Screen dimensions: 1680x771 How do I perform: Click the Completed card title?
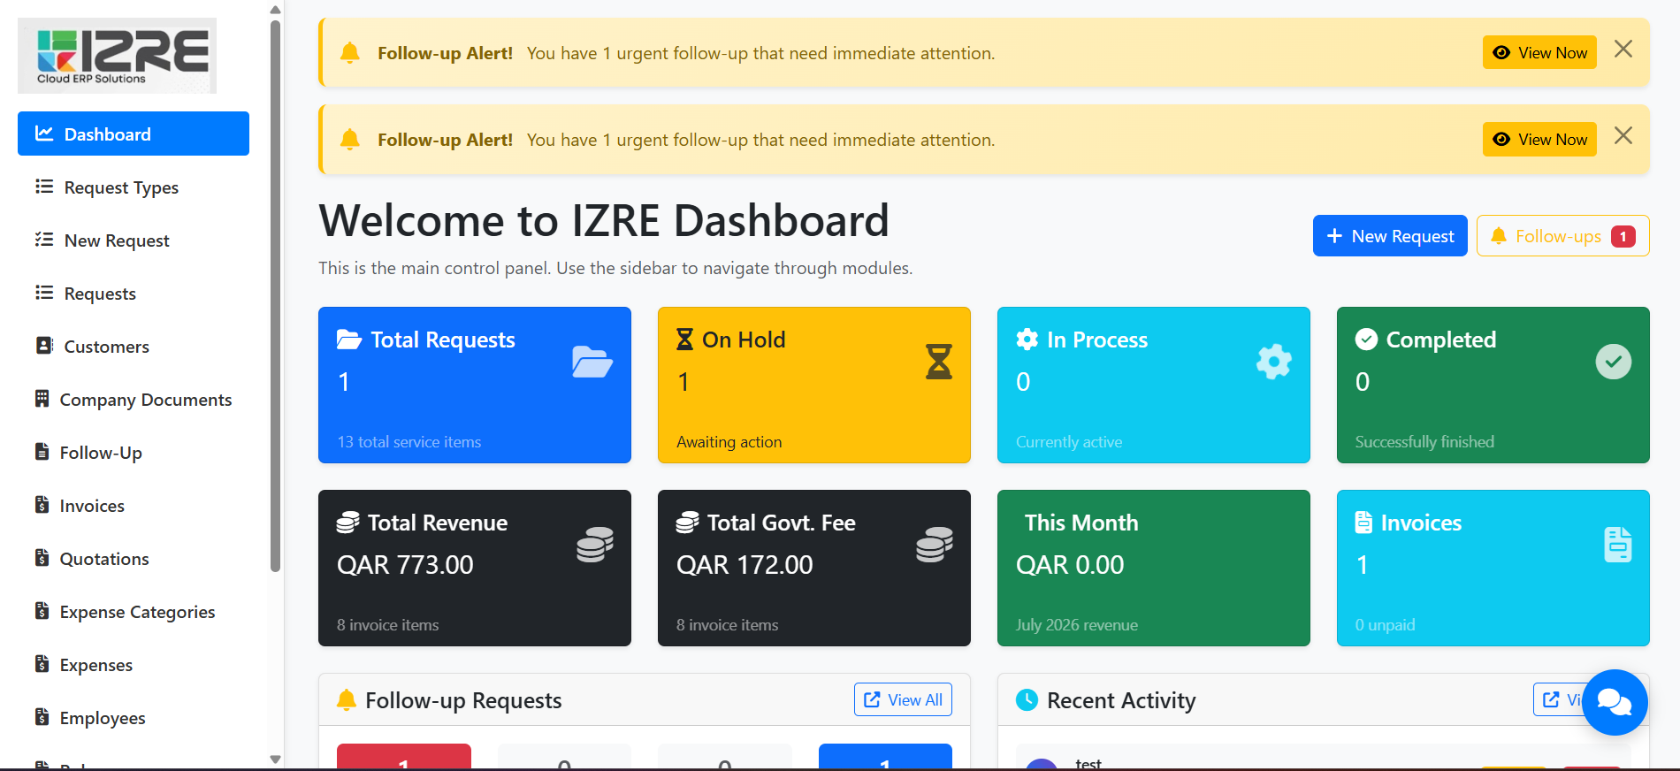coord(1441,340)
